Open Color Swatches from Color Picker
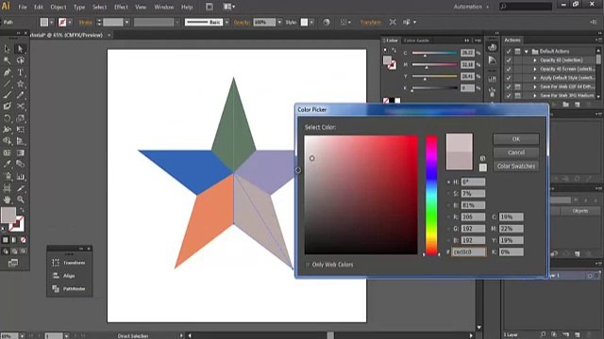This screenshot has width=604, height=339. click(516, 166)
